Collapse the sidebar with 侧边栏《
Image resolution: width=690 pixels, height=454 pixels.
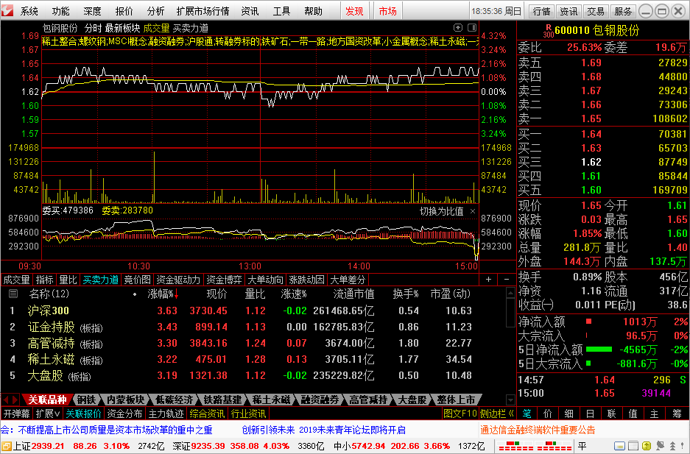(497, 414)
